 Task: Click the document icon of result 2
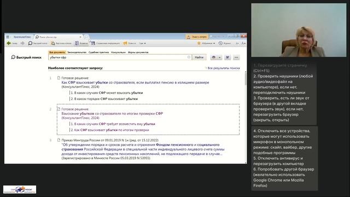(x=59, y=109)
